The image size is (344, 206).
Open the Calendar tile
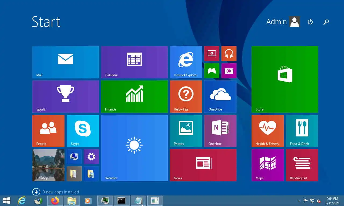click(x=134, y=62)
